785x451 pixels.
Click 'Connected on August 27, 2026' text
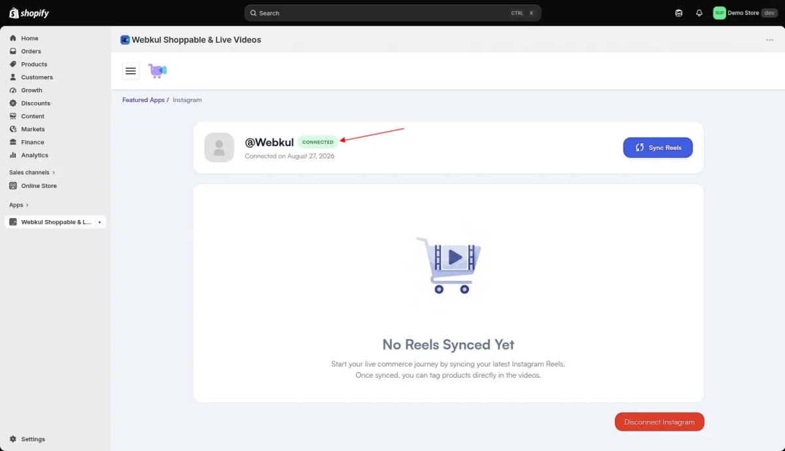point(289,156)
